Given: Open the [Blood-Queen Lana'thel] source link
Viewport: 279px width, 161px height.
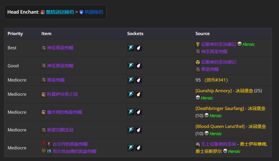Looking at the screenshot, I should [220, 126].
